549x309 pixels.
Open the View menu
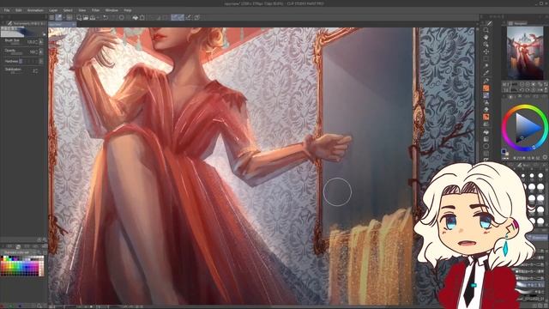82,10
